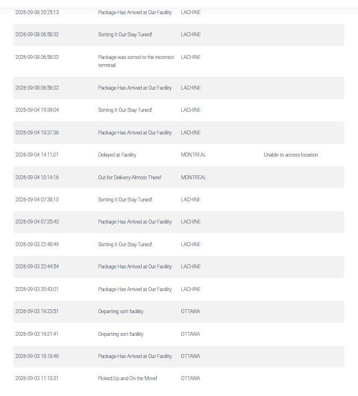Select Sorting It Out-Stay Tuned! at 2026-09-04 07:38:10
The height and width of the screenshot is (396, 358).
(125, 200)
